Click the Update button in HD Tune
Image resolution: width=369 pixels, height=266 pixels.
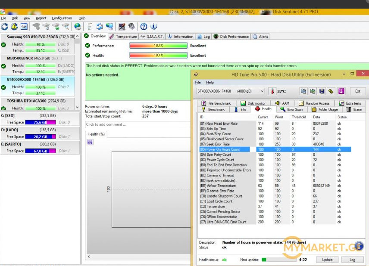(x=327, y=260)
